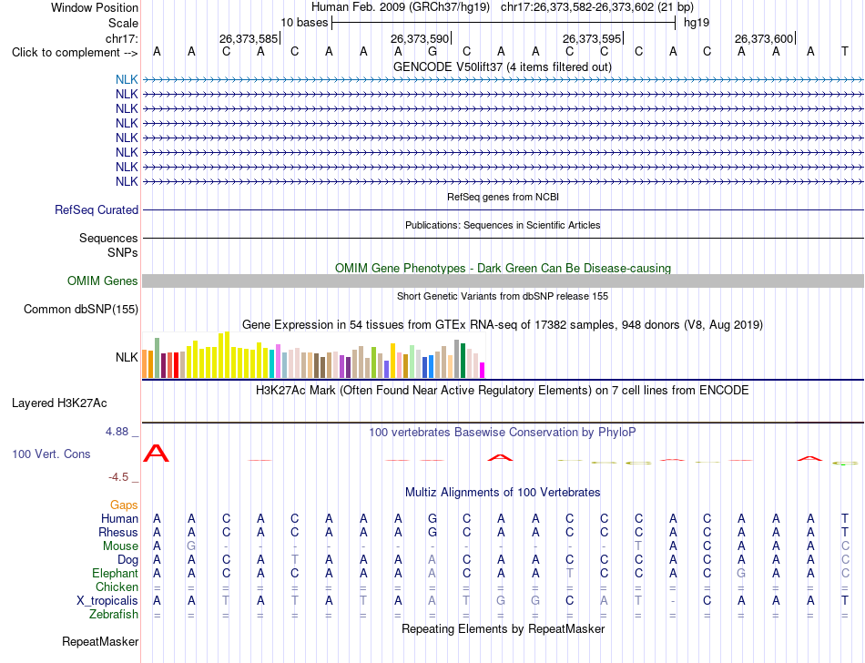The width and height of the screenshot is (865, 663).
Task: Click 'Multiz Alignments of 100 Vertebrates' title
Action: (x=503, y=492)
